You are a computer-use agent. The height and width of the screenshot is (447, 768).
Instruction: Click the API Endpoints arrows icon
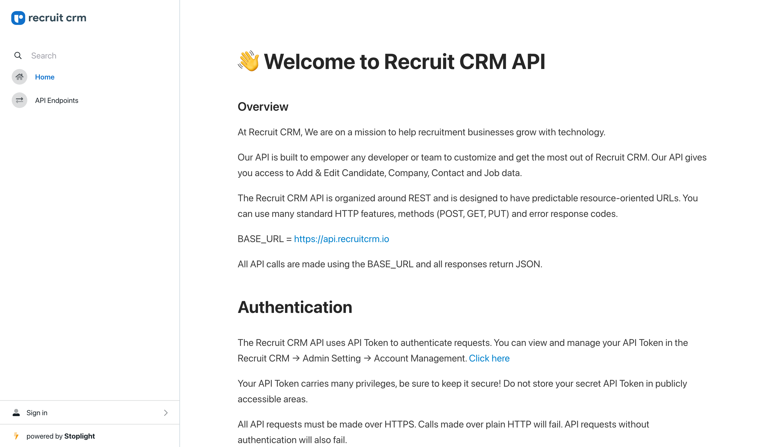tap(19, 100)
